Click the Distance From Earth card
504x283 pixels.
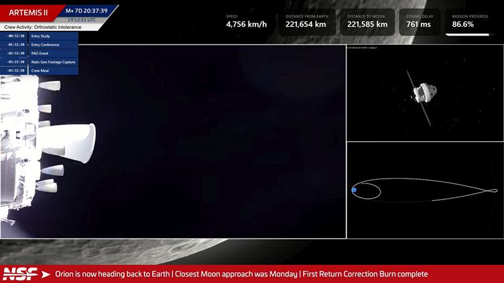coord(306,22)
